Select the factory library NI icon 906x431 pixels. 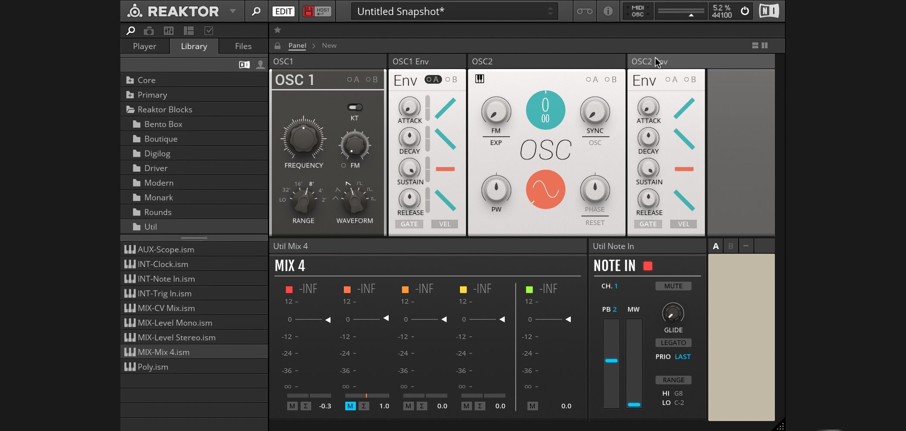[x=244, y=65]
